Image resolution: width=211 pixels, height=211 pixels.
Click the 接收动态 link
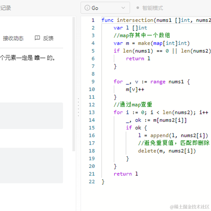point(13,38)
